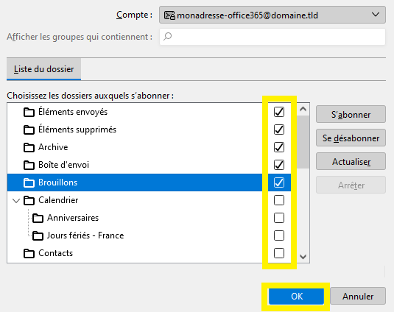Click the Éléments envoyés folder icon

point(29,112)
